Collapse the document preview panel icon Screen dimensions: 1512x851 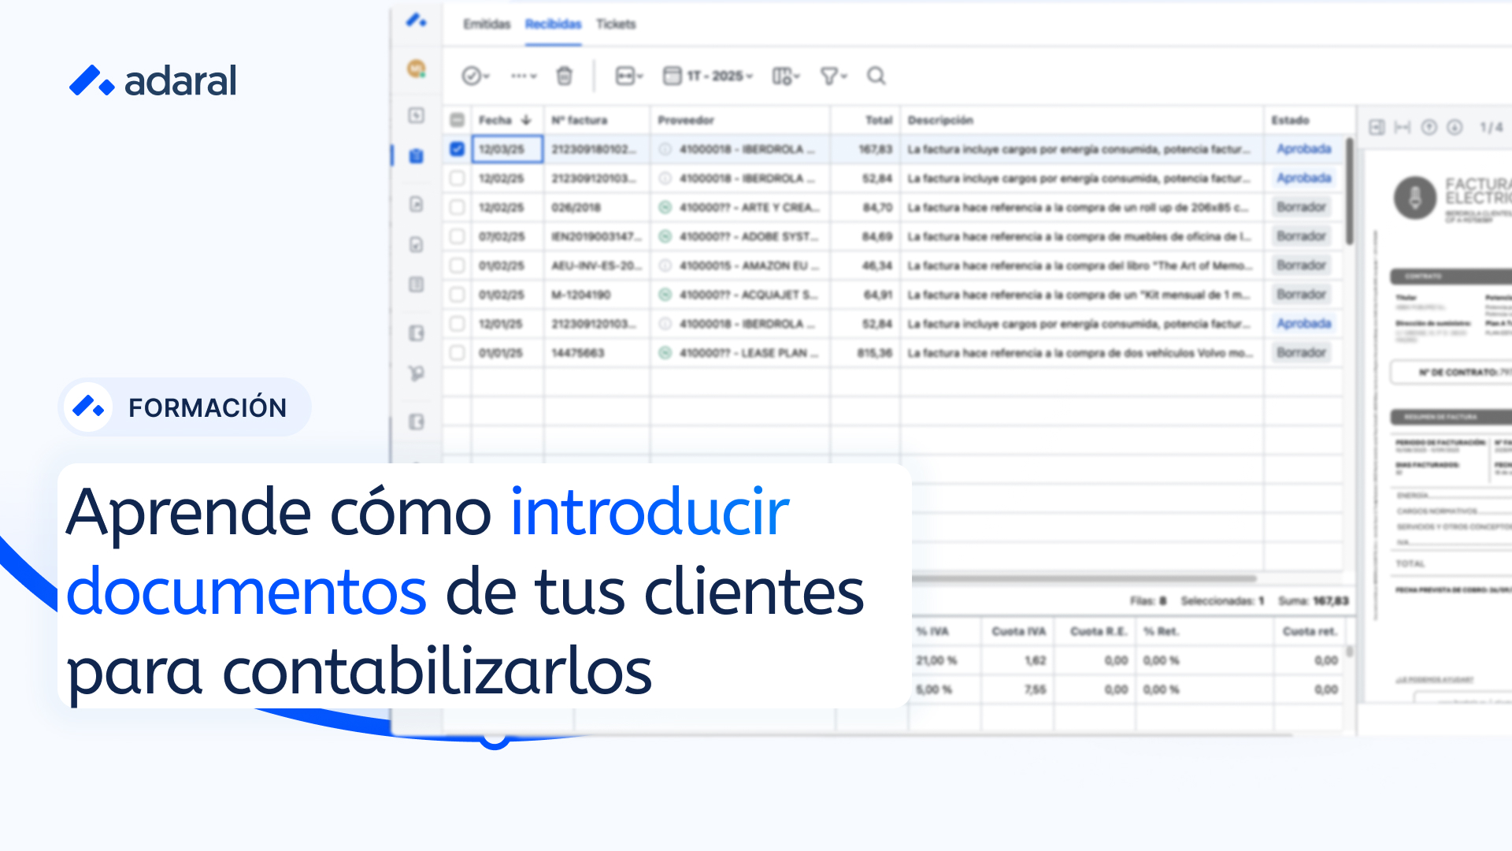pyautogui.click(x=1377, y=127)
